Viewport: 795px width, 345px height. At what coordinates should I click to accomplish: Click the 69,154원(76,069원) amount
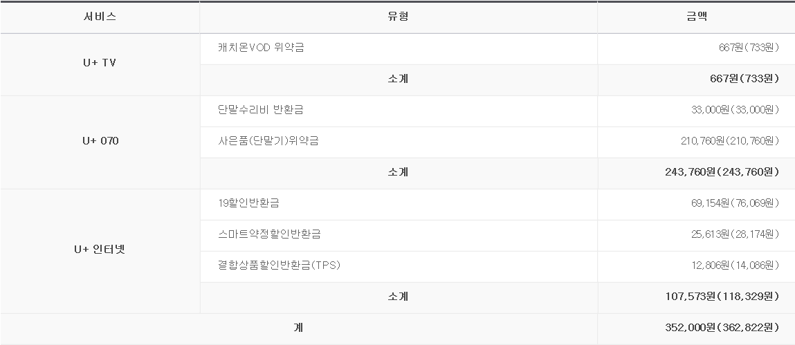pyautogui.click(x=735, y=203)
